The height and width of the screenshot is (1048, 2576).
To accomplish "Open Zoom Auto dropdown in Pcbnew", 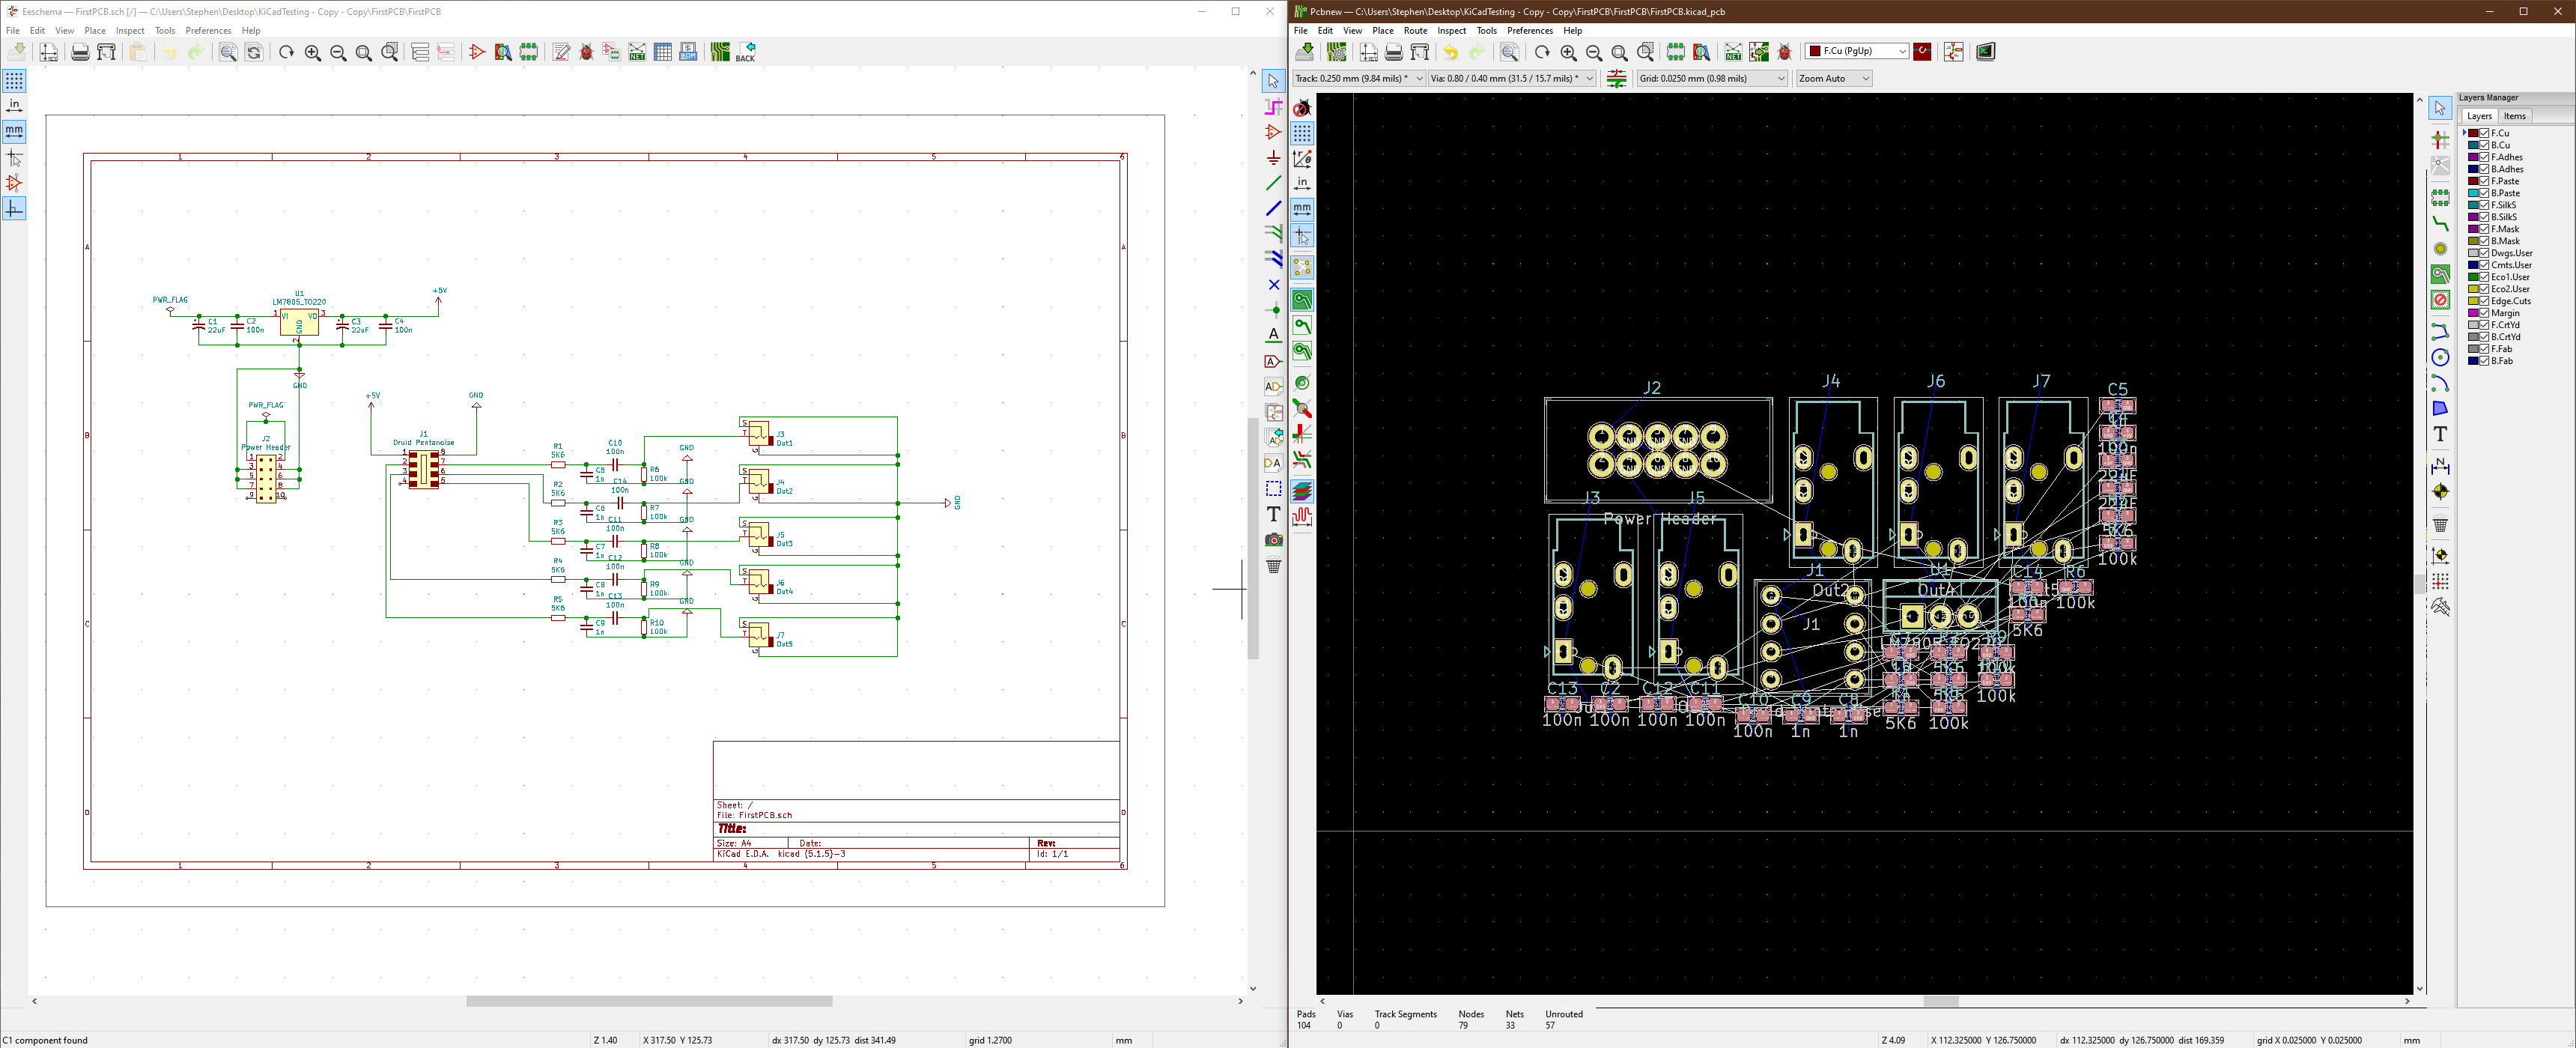I will (1834, 78).
